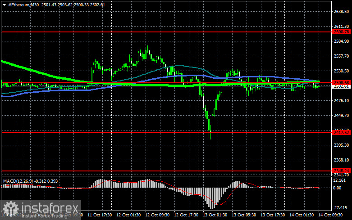The height and width of the screenshot is (220, 352).
Task: Select the MACD zero level 0.00
Action: 337,188
